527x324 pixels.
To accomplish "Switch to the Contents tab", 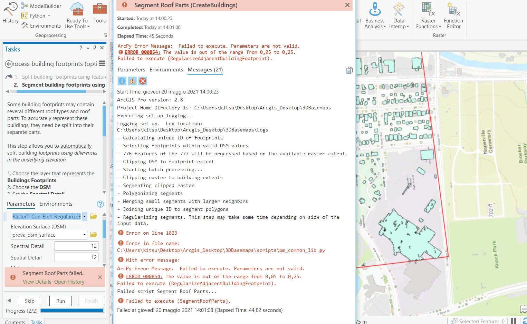I will (15, 322).
